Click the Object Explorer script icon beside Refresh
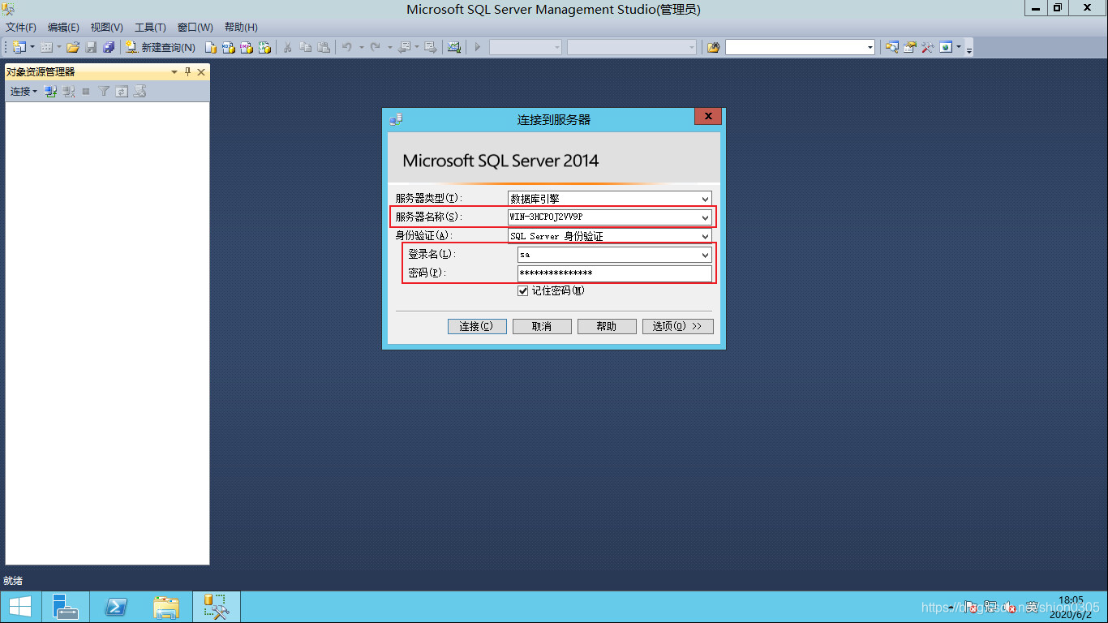This screenshot has width=1108, height=623. pyautogui.click(x=140, y=92)
